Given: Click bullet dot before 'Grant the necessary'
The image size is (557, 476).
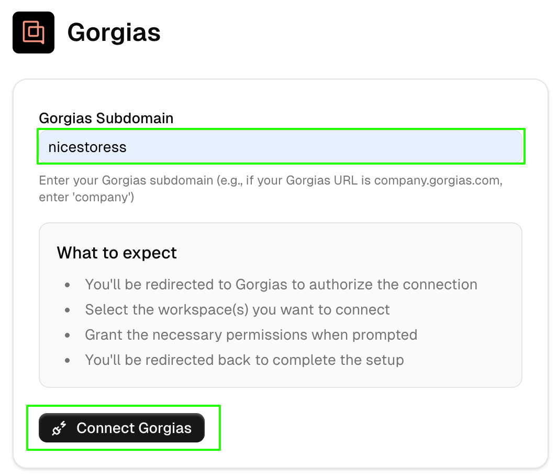Looking at the screenshot, I should [68, 335].
